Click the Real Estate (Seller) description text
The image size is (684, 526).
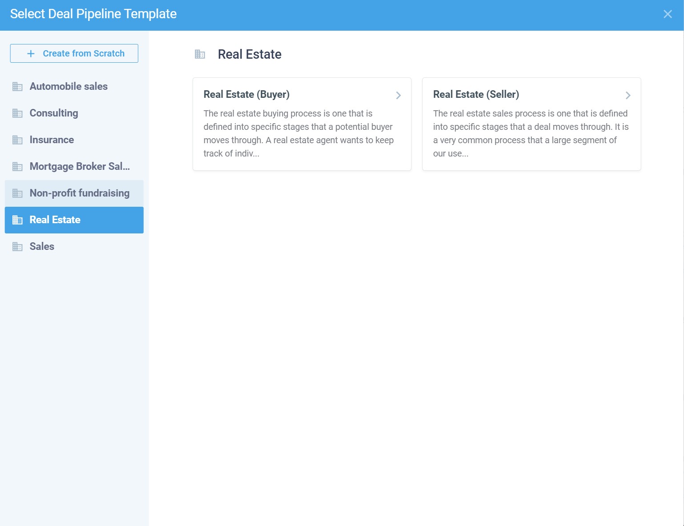[x=530, y=133]
